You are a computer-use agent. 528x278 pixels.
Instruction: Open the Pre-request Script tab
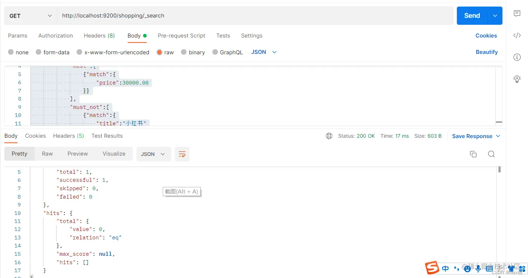(x=181, y=36)
